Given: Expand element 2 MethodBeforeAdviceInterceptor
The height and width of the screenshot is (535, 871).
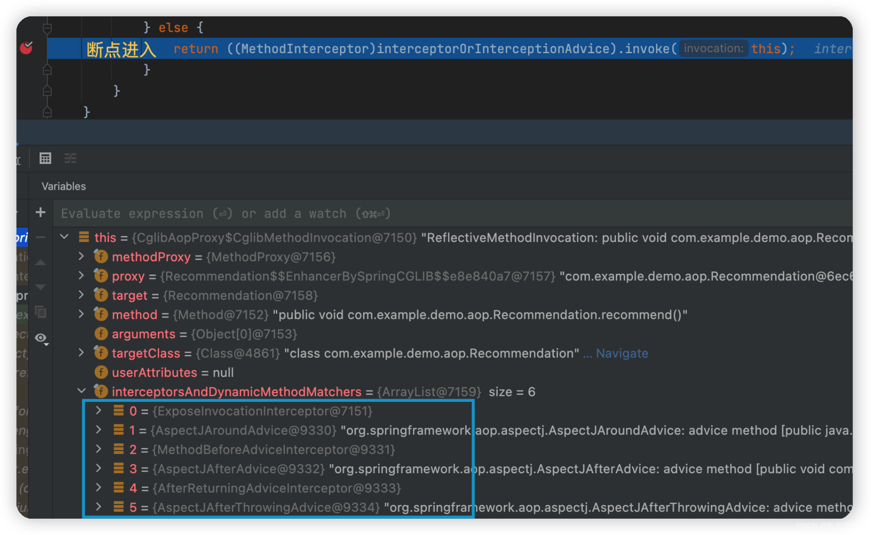Looking at the screenshot, I should [99, 449].
